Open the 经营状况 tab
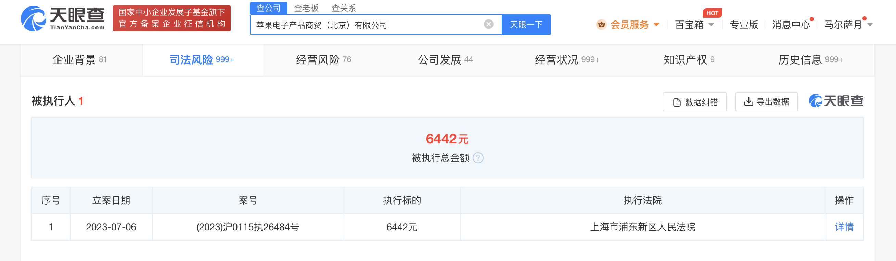896x261 pixels. pyautogui.click(x=567, y=60)
